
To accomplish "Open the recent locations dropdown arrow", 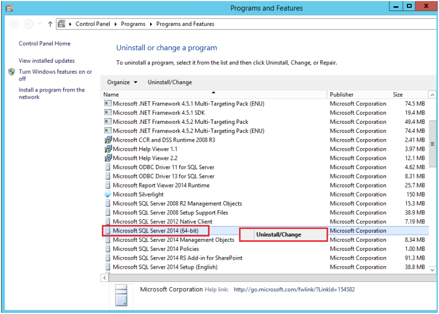I will coord(40,24).
